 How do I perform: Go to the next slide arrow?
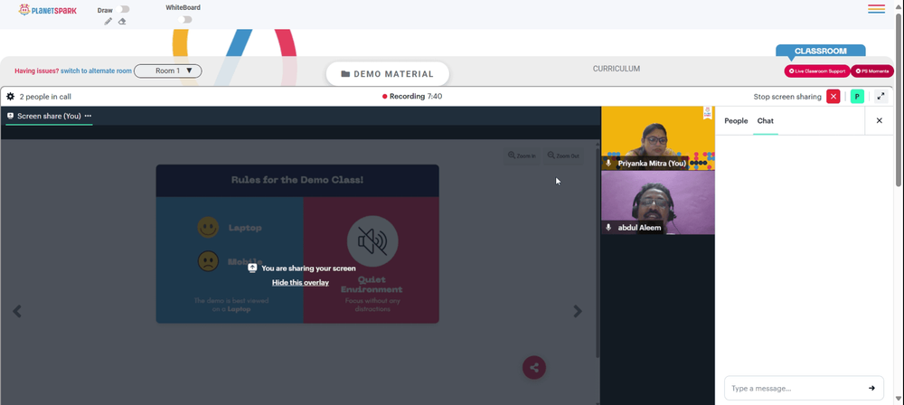tap(577, 312)
